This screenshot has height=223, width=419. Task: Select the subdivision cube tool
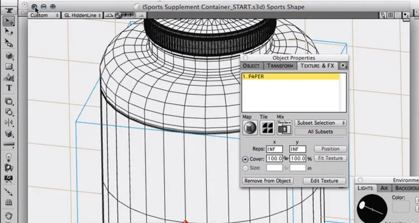[8, 133]
